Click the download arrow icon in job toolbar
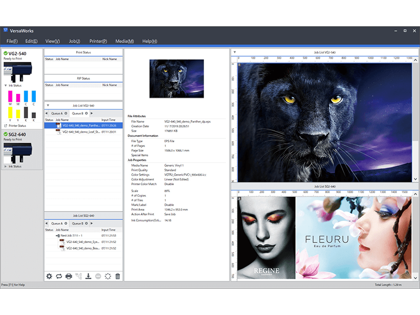The height and width of the screenshot is (315, 420). (88, 276)
